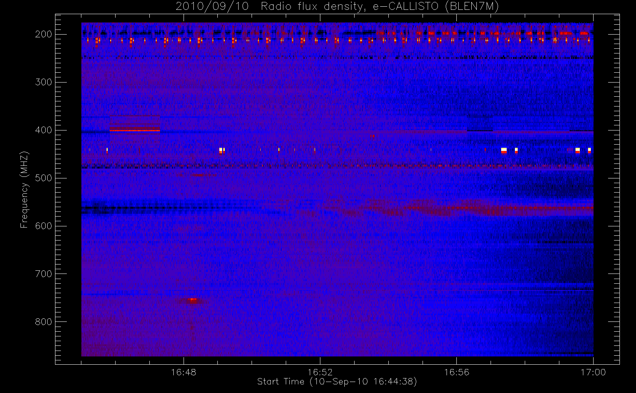Viewport: 636px width, 393px height.
Task: Click the "Frequency (MHz)" axis label
Action: pos(24,189)
